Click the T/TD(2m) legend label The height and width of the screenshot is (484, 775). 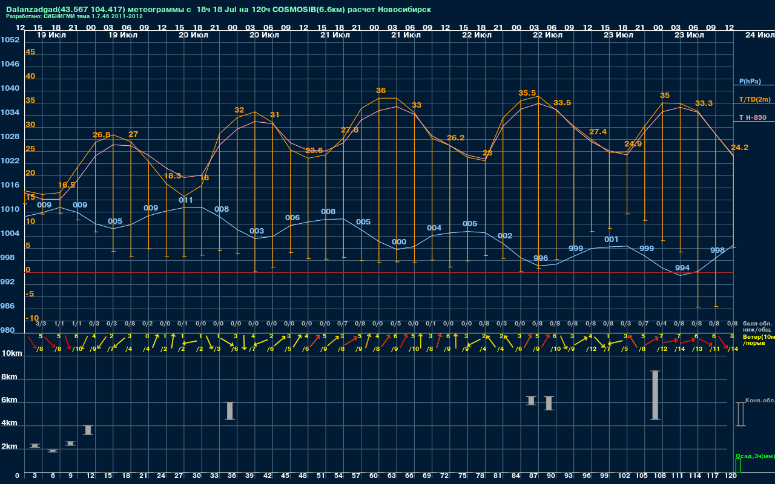(754, 99)
